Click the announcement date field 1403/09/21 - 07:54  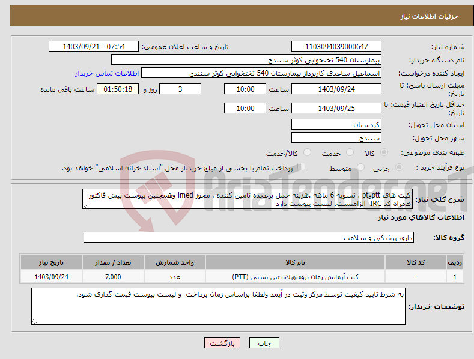click(x=94, y=47)
